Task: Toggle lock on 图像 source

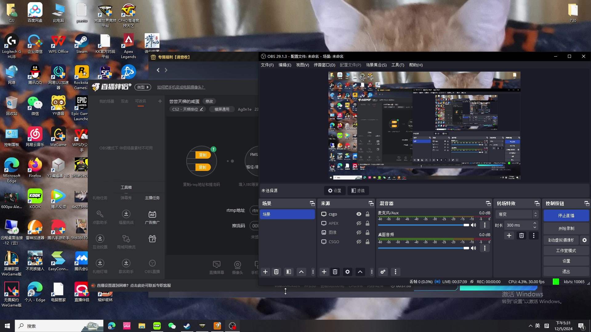Action: [x=367, y=232]
